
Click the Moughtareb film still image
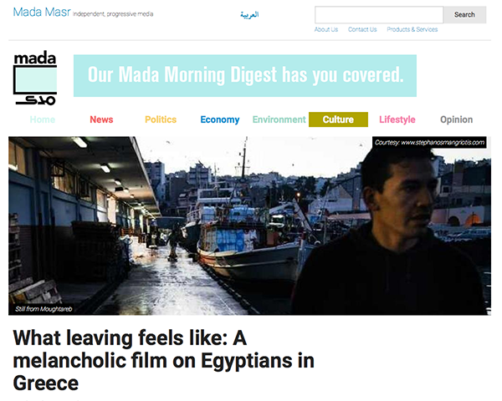coord(249,226)
